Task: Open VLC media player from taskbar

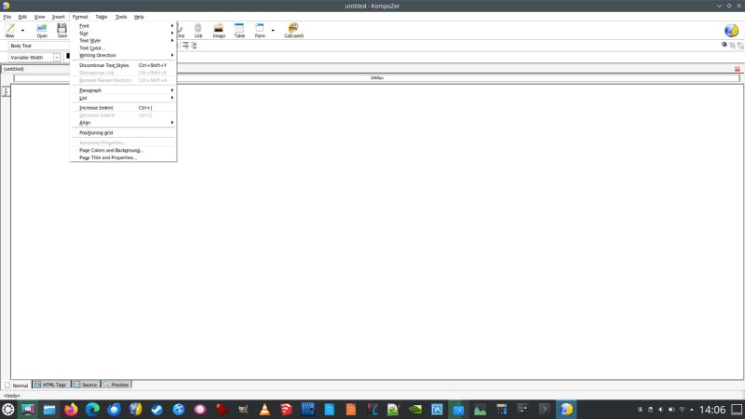Action: 264,409
